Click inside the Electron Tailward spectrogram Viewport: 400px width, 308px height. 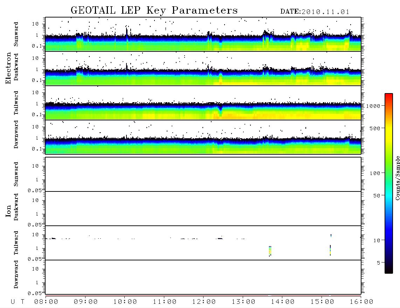(x=203, y=103)
